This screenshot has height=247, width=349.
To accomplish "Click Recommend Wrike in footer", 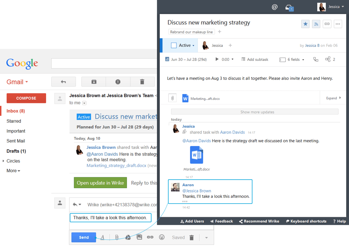I will point(259,221).
